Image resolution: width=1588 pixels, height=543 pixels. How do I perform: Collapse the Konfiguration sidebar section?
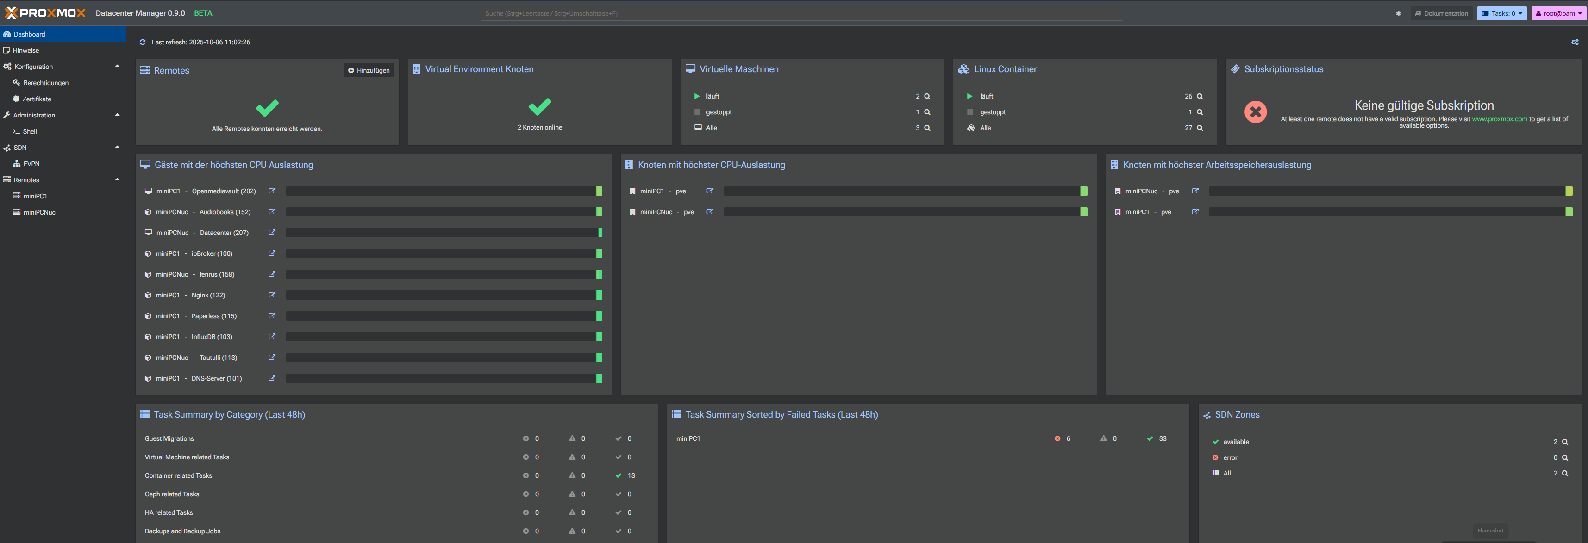pyautogui.click(x=117, y=67)
